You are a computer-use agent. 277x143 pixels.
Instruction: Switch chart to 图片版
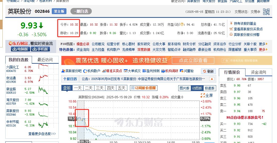tap(185, 88)
